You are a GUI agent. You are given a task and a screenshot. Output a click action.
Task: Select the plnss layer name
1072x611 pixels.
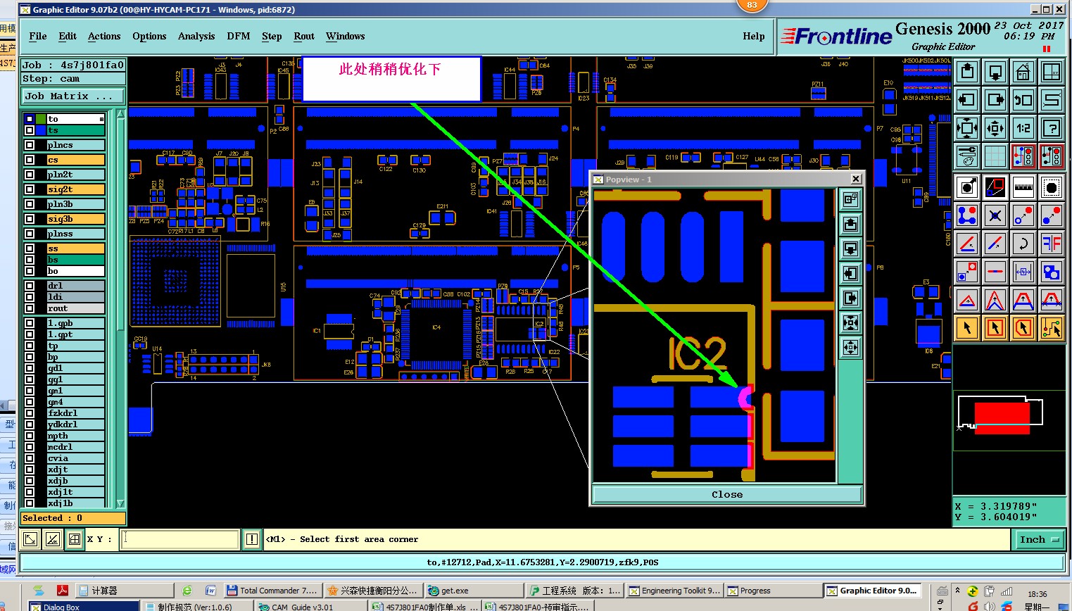click(76, 234)
